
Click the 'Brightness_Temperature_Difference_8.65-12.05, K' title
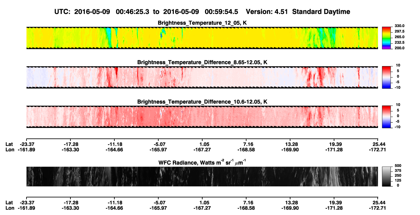tap(202, 62)
